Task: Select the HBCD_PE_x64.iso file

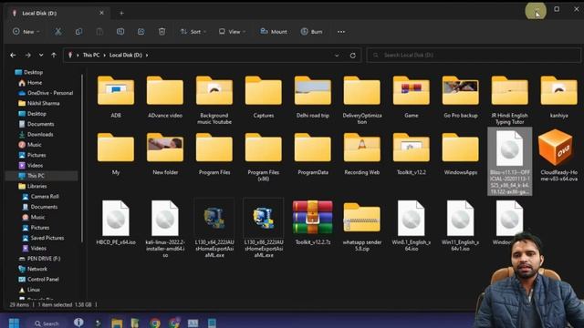Action: coord(116,222)
